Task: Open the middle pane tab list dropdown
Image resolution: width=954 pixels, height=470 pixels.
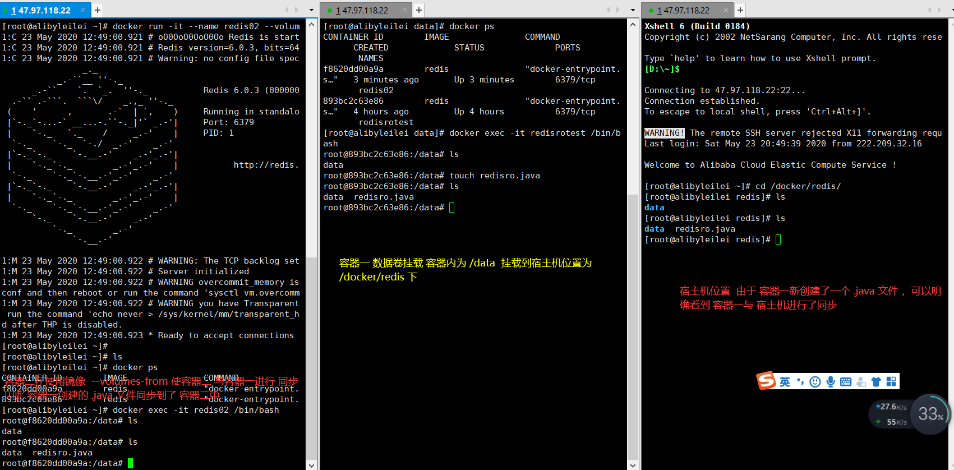Action: [633, 10]
